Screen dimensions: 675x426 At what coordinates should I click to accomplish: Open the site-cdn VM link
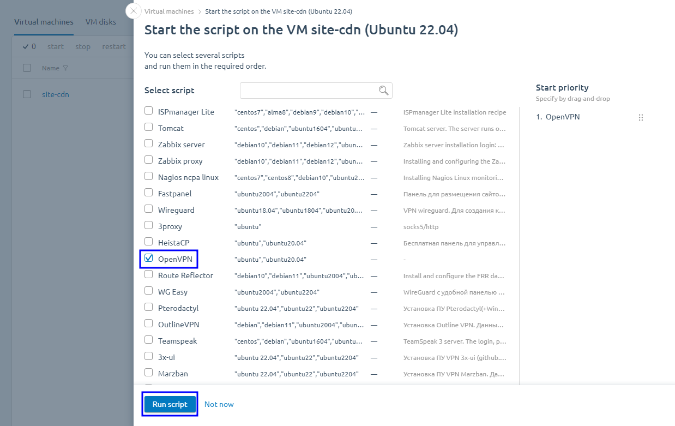tap(56, 94)
